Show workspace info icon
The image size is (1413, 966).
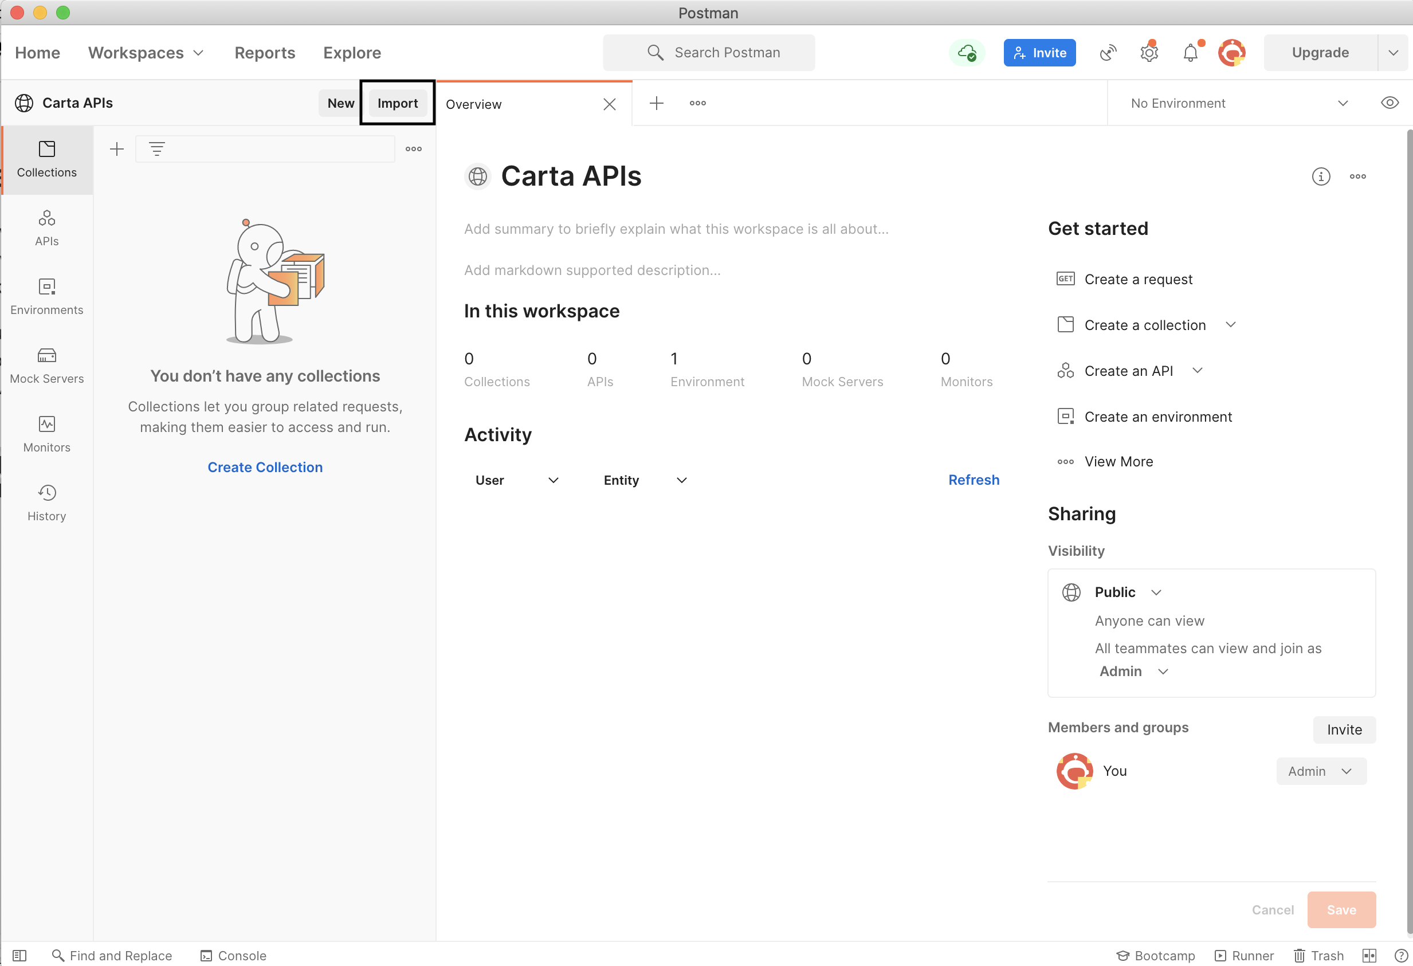click(1321, 176)
